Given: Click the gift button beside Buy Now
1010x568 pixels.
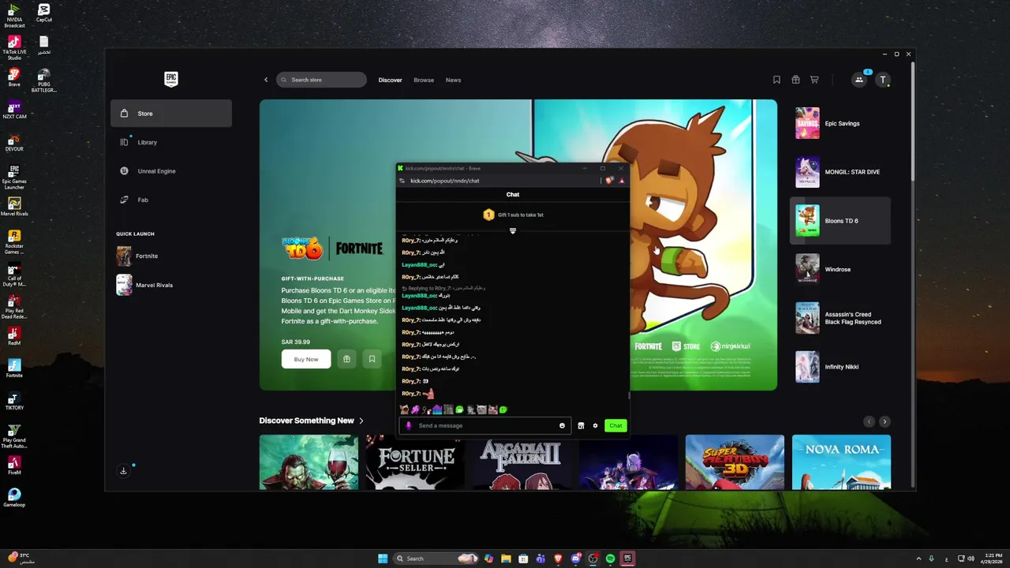Looking at the screenshot, I should [346, 359].
